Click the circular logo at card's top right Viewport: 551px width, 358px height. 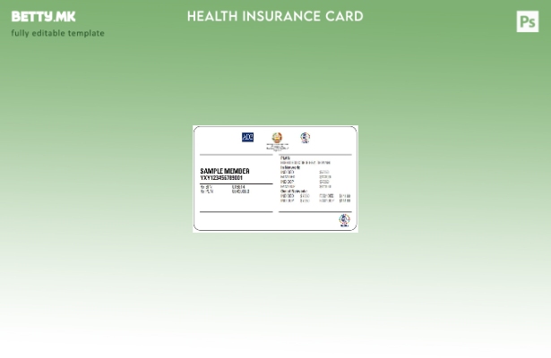click(305, 138)
